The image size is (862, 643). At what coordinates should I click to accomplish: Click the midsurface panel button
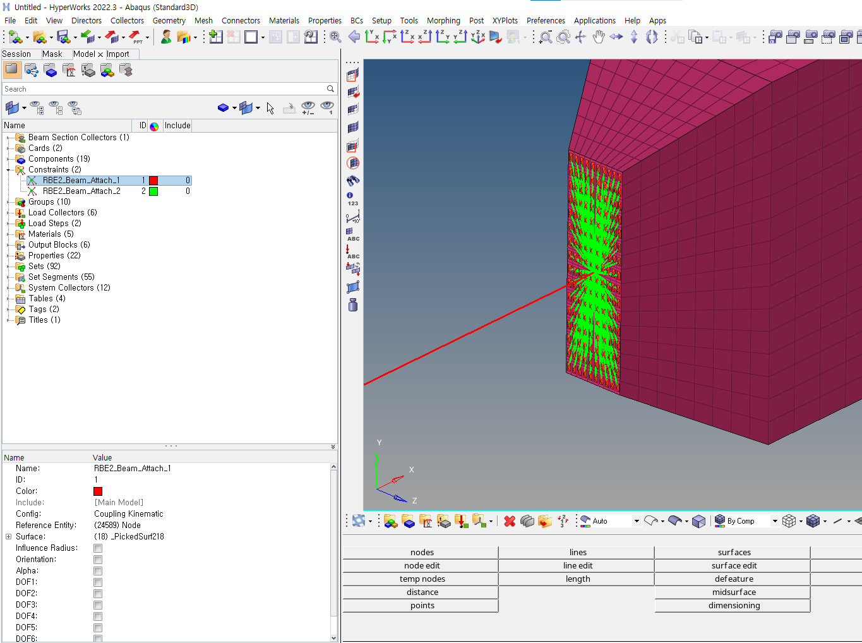coord(733,592)
